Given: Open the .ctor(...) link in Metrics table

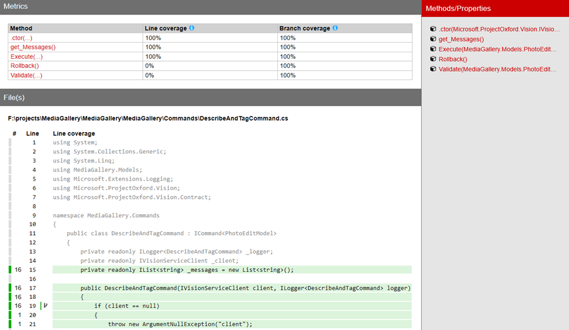Looking at the screenshot, I should tap(21, 38).
